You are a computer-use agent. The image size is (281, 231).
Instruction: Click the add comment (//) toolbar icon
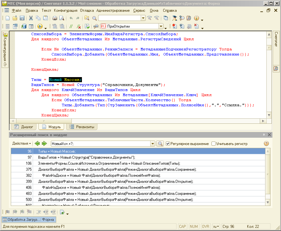72,26
